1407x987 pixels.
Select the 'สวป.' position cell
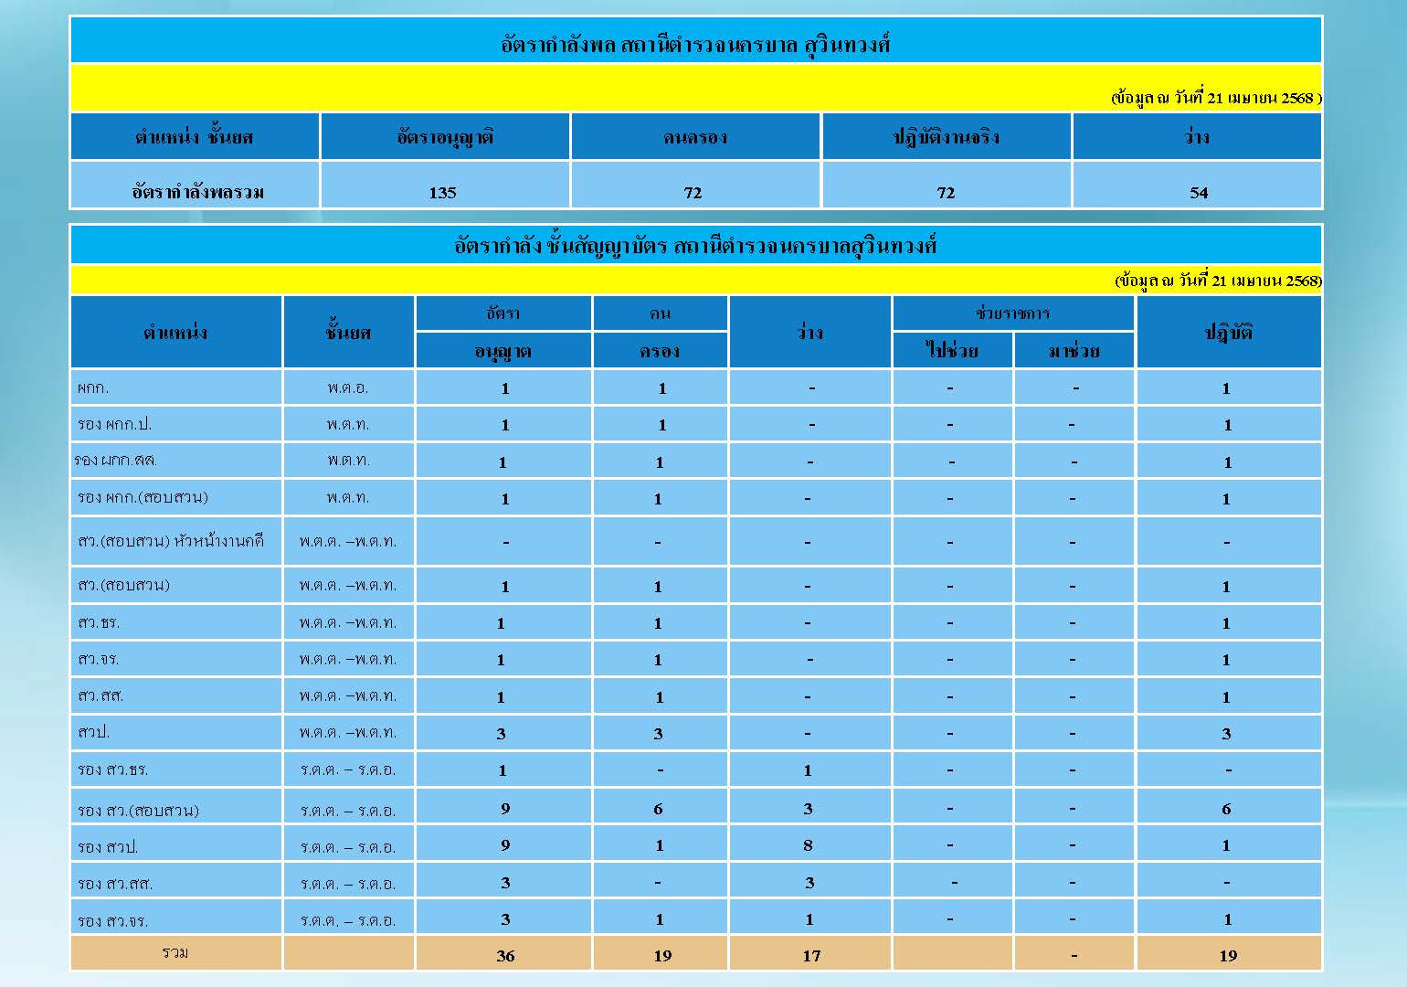94,733
